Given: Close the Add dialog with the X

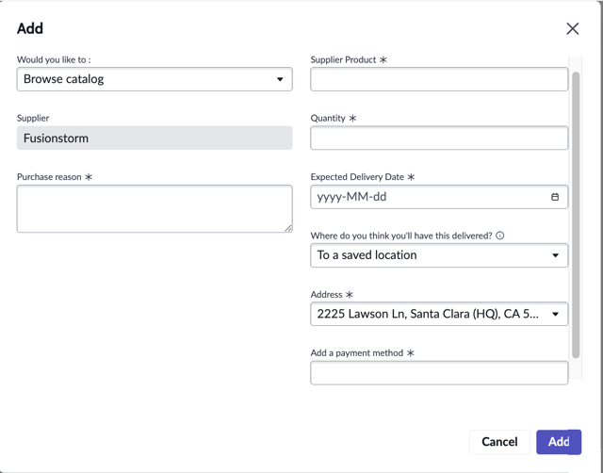Looking at the screenshot, I should [x=572, y=28].
